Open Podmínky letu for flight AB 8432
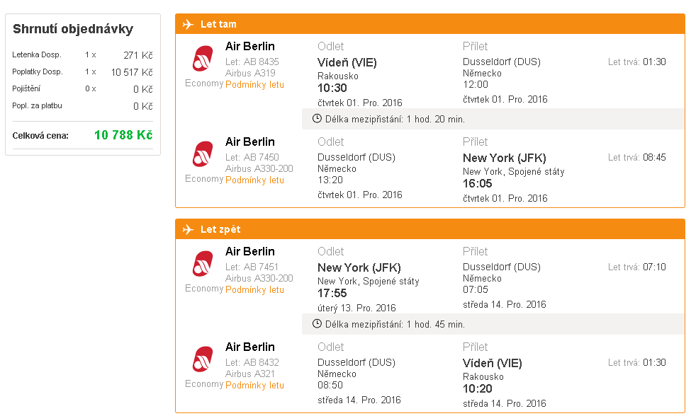Viewport: 691px width, 416px height. click(x=254, y=385)
